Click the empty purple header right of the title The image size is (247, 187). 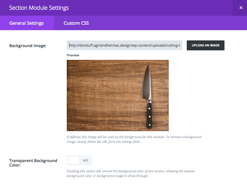click(150, 8)
